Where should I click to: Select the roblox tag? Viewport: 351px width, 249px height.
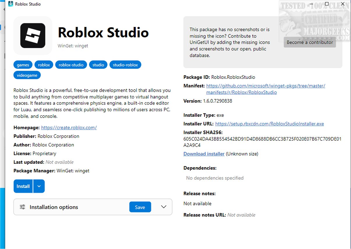point(44,65)
